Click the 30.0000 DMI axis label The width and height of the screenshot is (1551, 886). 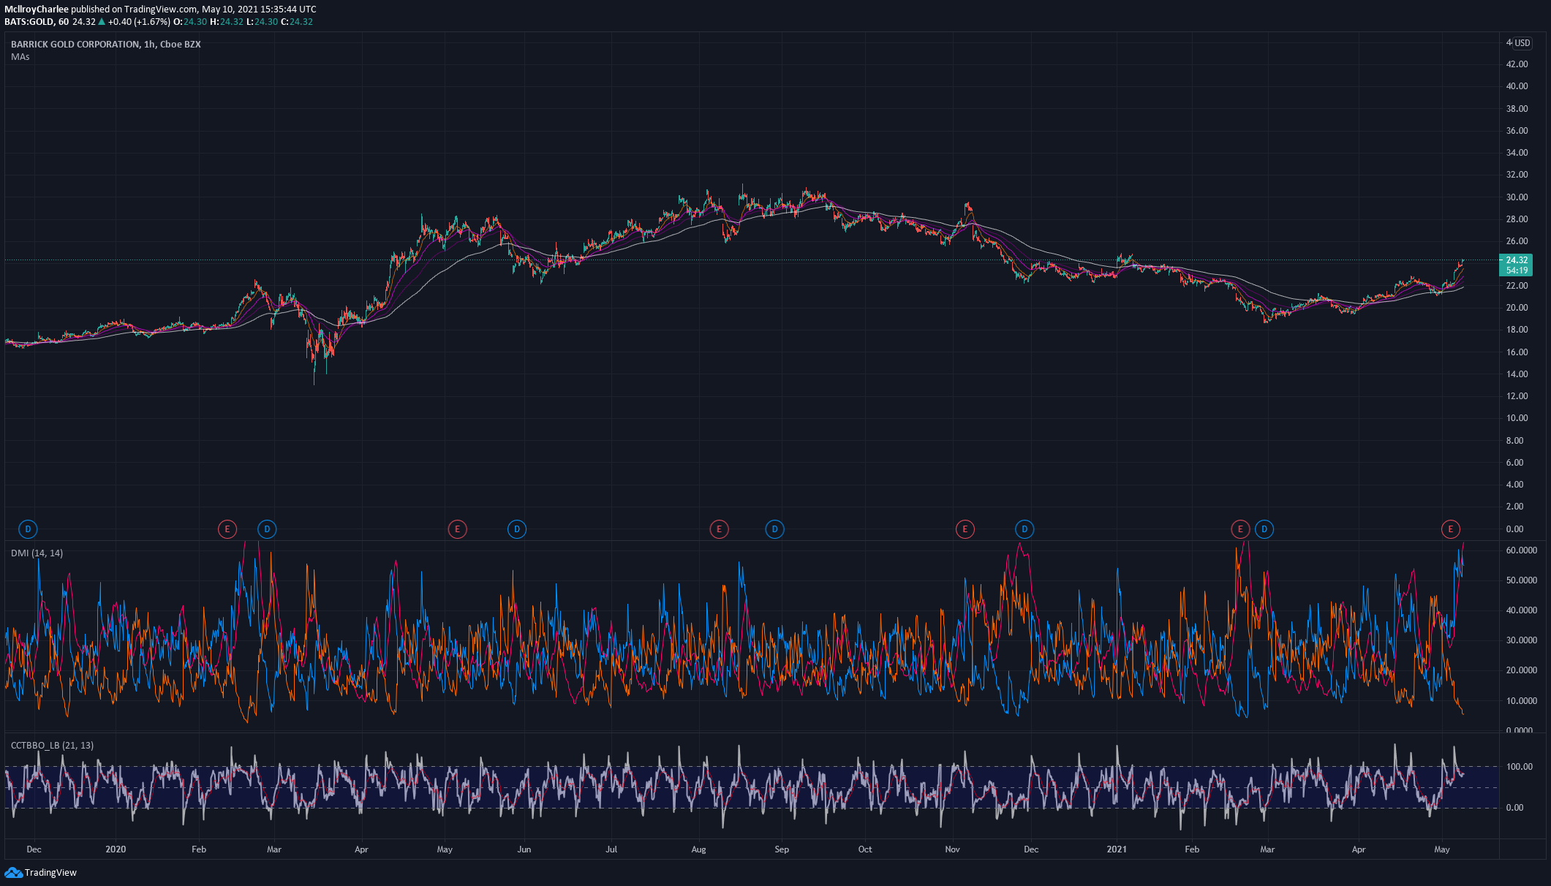(x=1522, y=640)
